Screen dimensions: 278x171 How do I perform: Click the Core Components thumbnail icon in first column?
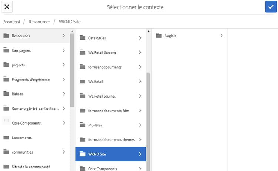coord(6,123)
